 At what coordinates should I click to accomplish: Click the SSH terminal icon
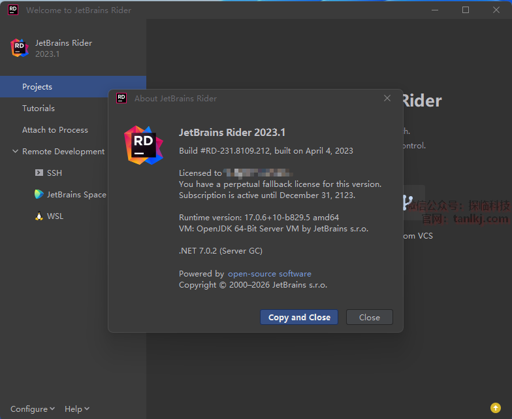(39, 173)
